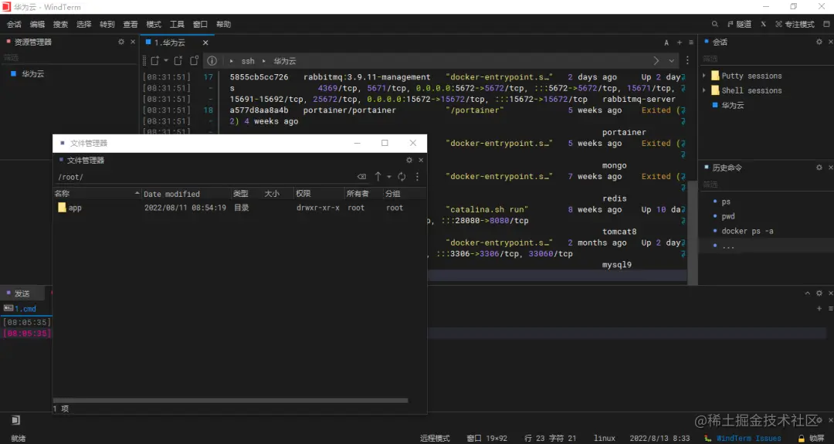This screenshot has width=834, height=444.
Task: Open the 隧道 tunnel tool
Action: point(739,24)
